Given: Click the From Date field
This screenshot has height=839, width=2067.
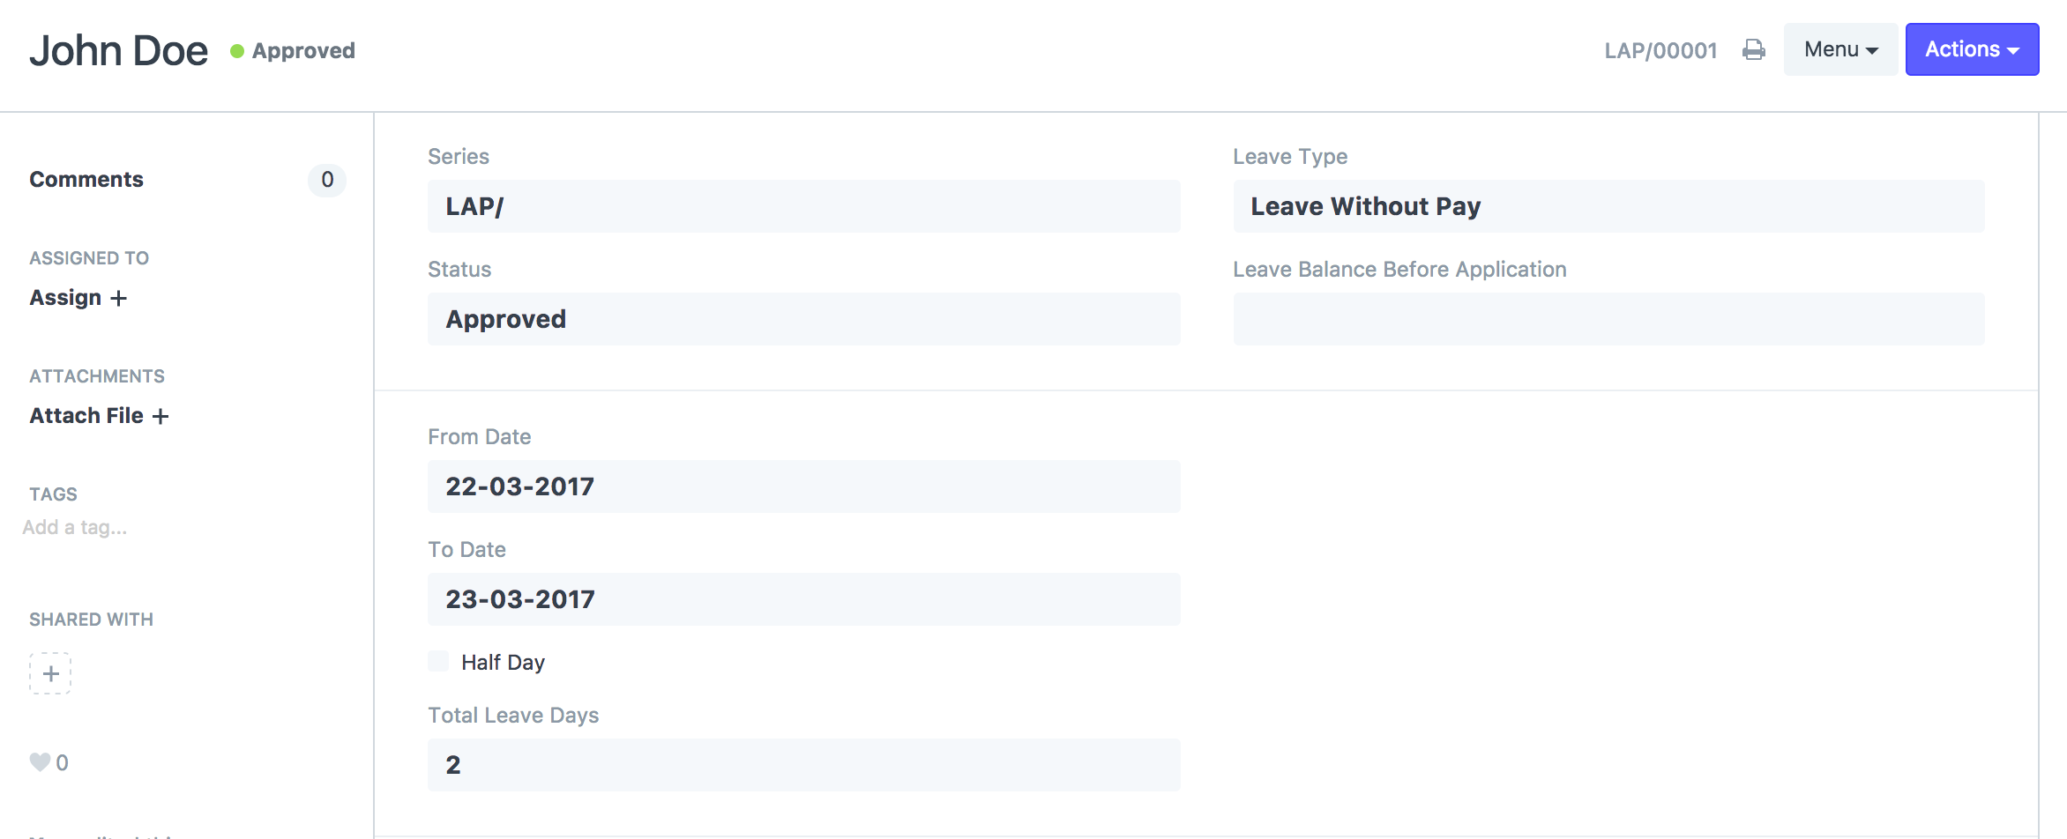Looking at the screenshot, I should point(803,486).
